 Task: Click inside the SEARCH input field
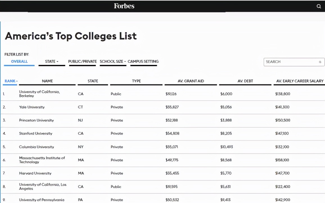click(x=290, y=62)
